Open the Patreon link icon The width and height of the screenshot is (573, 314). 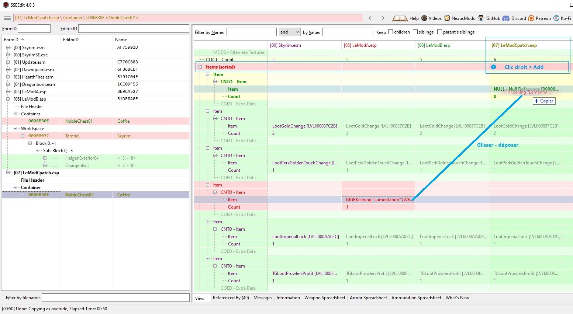point(531,18)
